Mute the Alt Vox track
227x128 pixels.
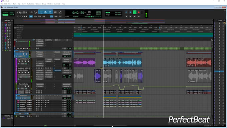26,54
